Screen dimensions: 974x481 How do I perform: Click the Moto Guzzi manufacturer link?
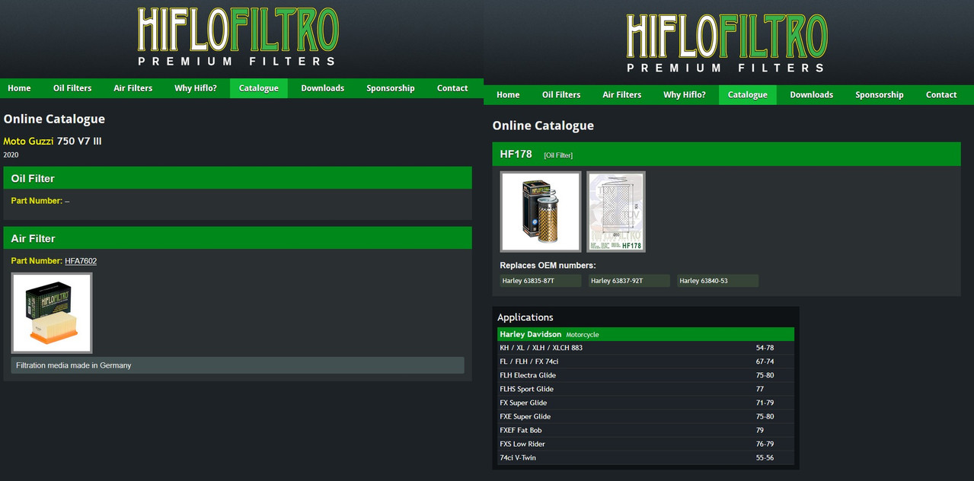(28, 142)
